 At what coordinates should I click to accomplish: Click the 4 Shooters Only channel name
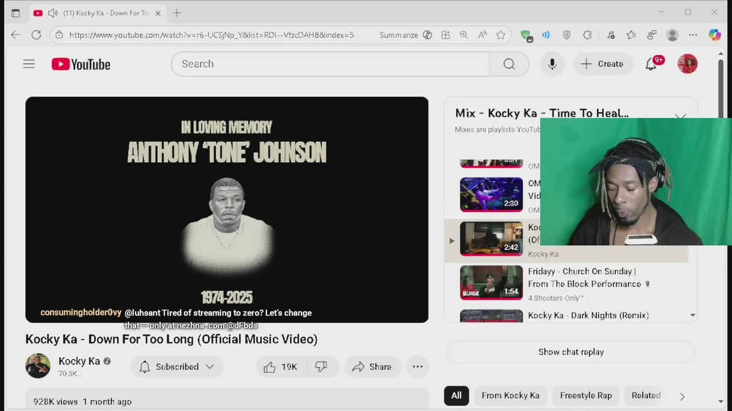[x=555, y=298]
